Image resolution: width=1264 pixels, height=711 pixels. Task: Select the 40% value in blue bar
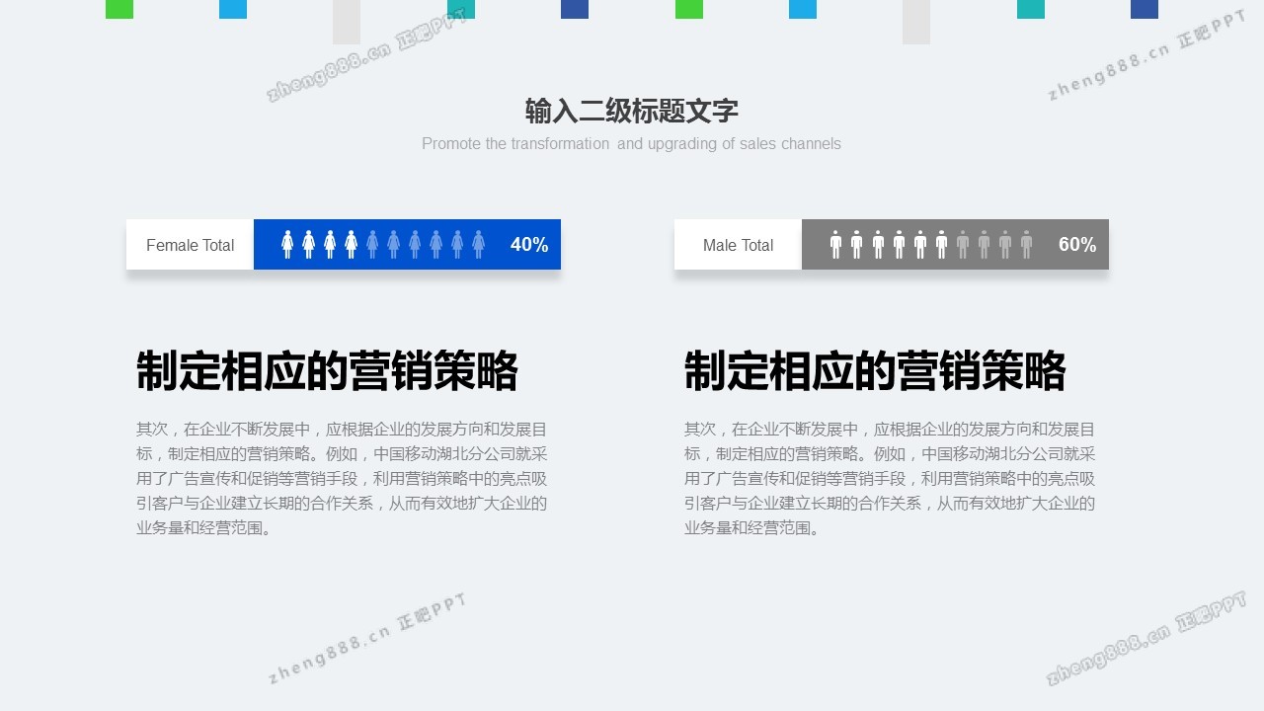[x=528, y=245]
